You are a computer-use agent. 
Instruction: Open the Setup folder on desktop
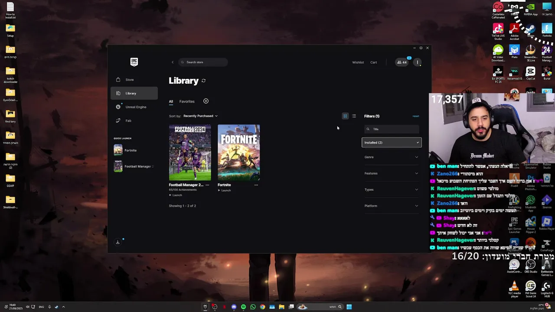point(10,31)
